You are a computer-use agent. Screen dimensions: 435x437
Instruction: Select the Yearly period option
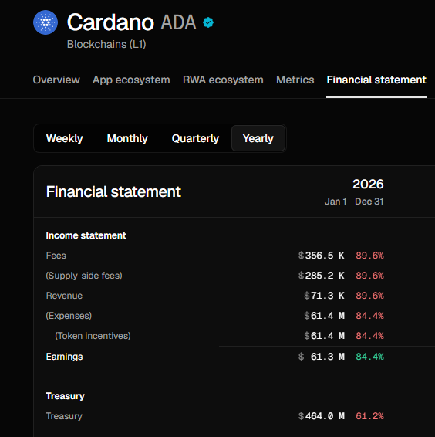(258, 138)
